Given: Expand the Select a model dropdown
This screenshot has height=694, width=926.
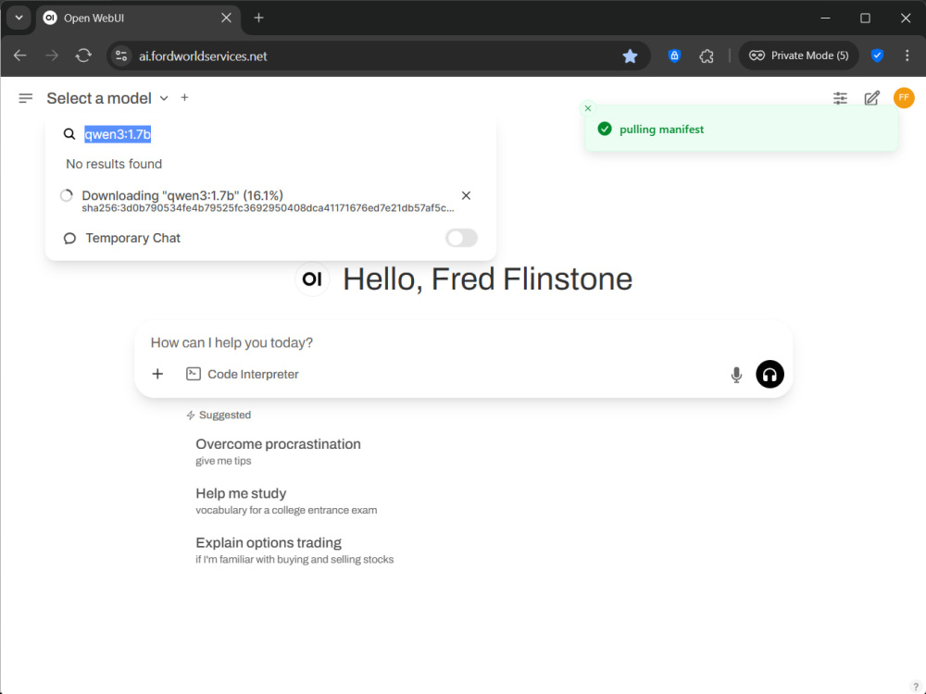Looking at the screenshot, I should tap(107, 98).
